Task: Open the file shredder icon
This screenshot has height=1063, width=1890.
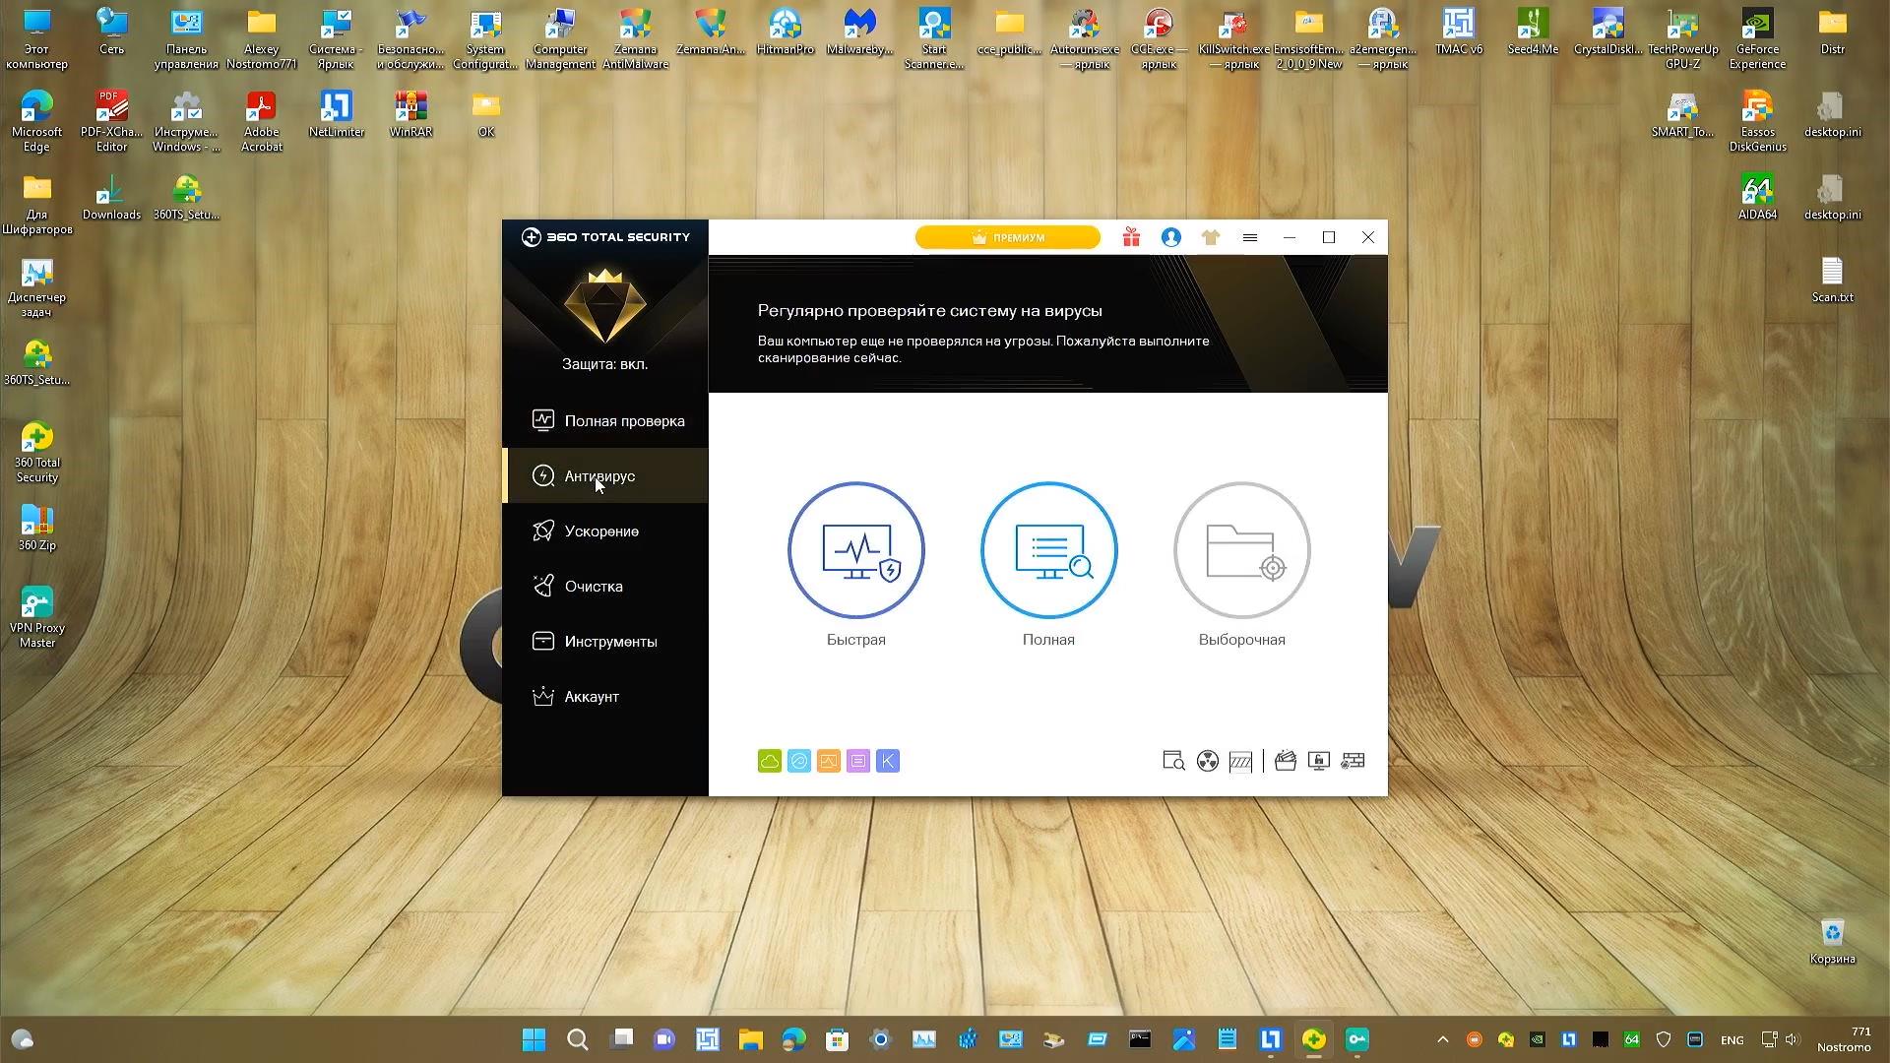Action: coord(1240,761)
